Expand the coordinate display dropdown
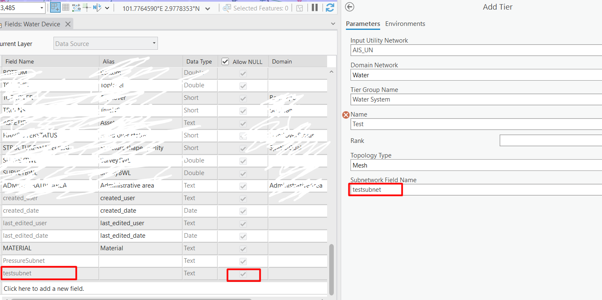 coord(208,8)
